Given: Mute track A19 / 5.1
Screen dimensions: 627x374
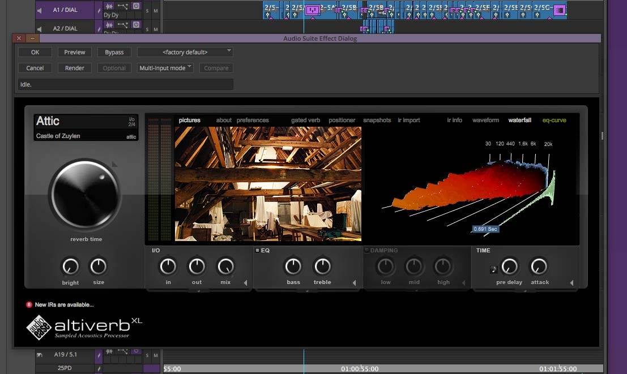Looking at the screenshot, I should tap(156, 355).
